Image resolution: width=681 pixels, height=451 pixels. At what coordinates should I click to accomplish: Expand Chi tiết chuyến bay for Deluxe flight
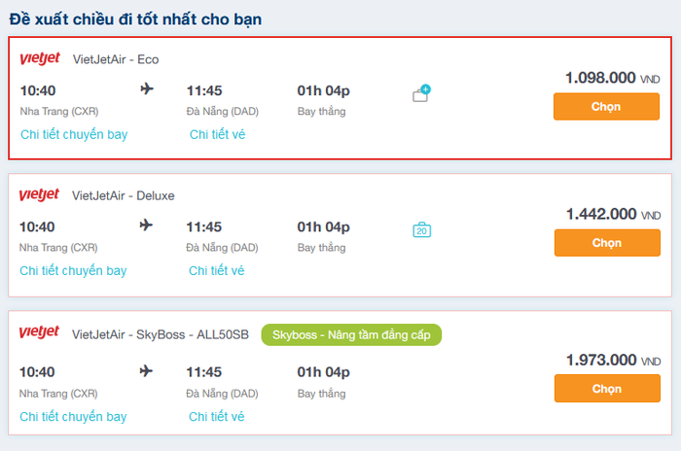click(73, 270)
